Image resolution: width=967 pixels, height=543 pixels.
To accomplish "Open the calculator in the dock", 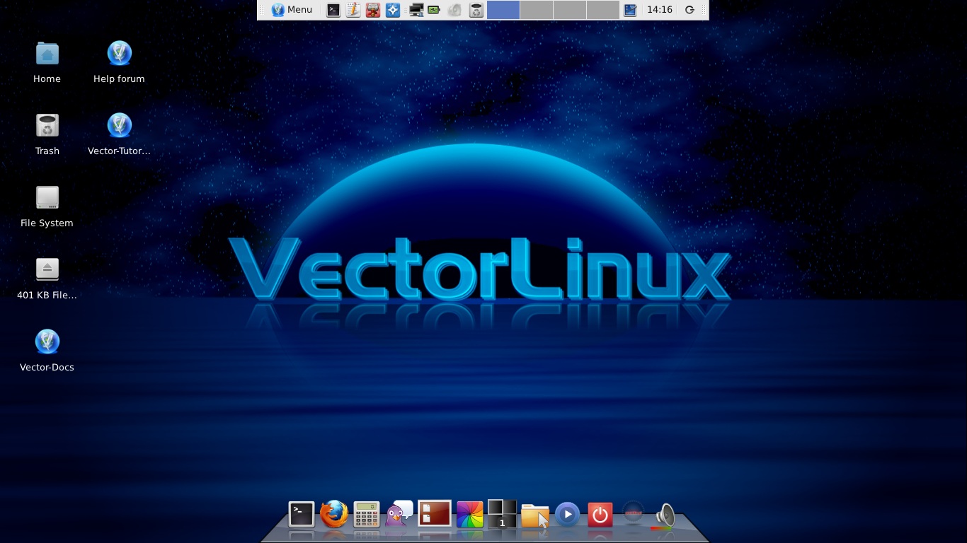I will [367, 515].
